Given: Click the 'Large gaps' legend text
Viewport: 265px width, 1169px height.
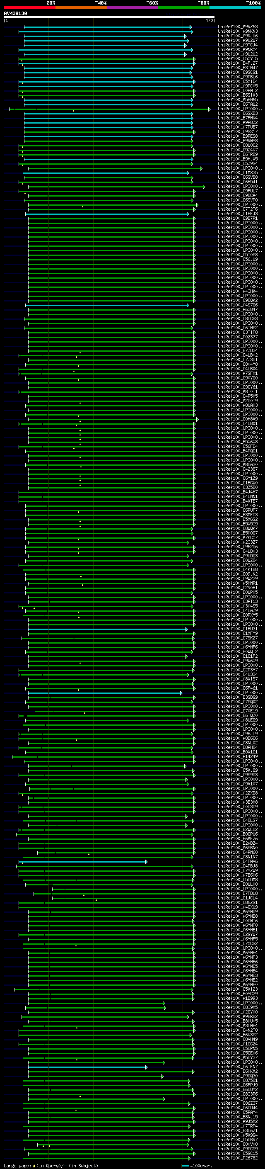Looking at the screenshot, I should coord(18,1165).
